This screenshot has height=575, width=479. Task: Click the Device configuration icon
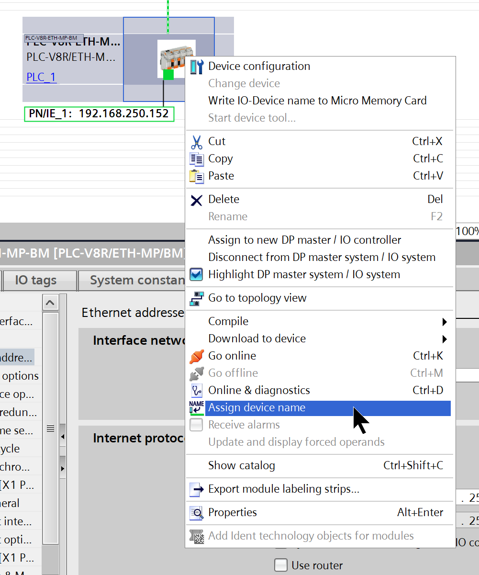point(197,67)
